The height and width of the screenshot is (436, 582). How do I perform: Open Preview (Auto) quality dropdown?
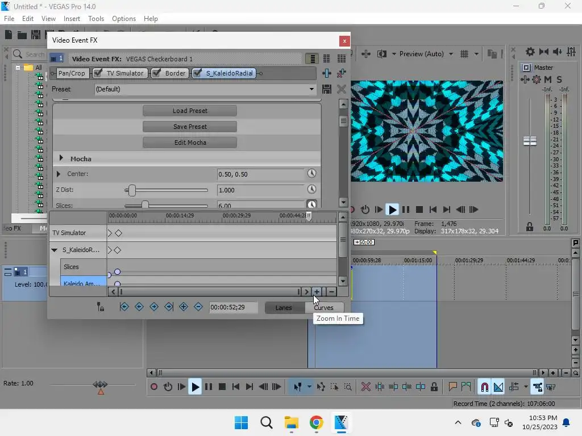(x=451, y=54)
